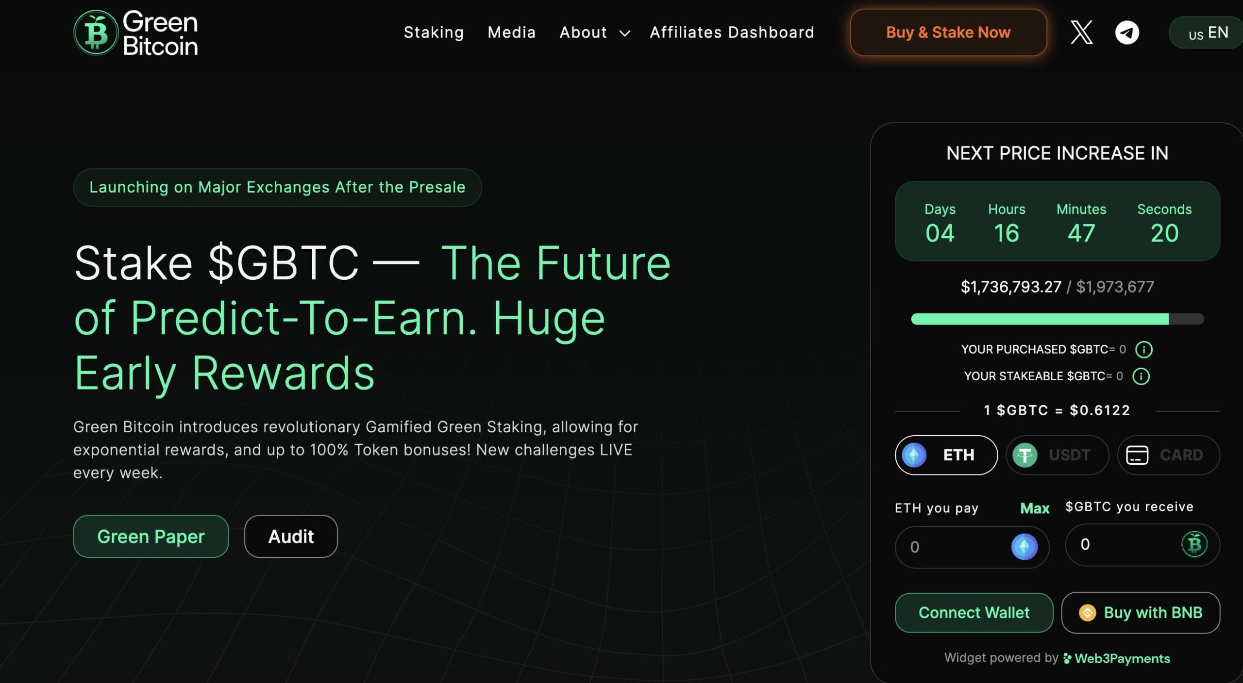Screen dimensions: 1243x683
Task: Click the Buy with BNB button
Action: (1140, 613)
